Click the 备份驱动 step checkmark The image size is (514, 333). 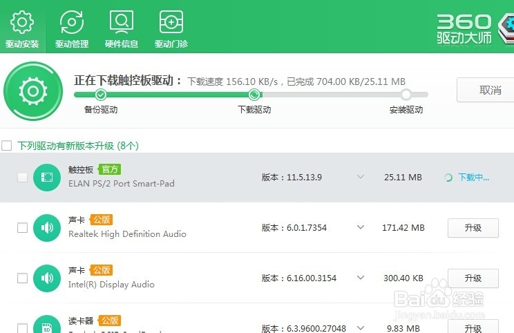101,95
